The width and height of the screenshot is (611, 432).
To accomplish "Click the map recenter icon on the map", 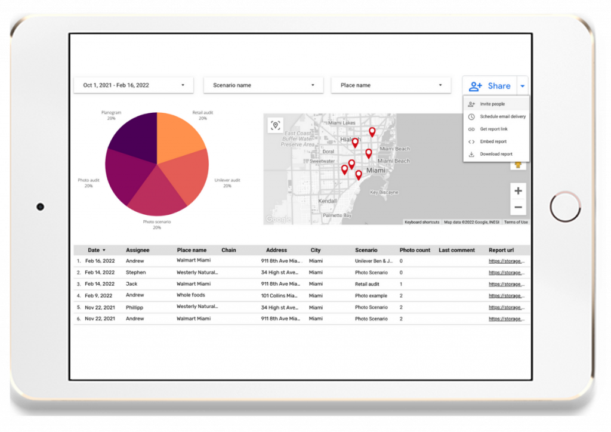I will tap(275, 125).
